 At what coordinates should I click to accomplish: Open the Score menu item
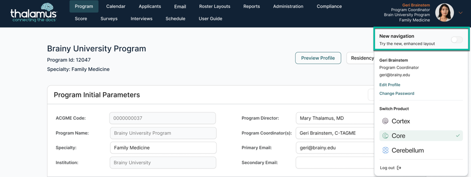pyautogui.click(x=81, y=18)
